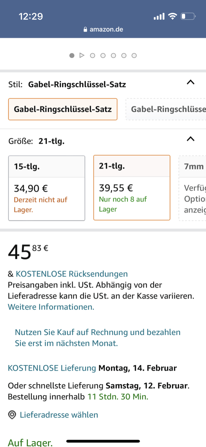This screenshot has height=447, width=206.
Task: Select the first filled carousel dot
Action: pyautogui.click(x=72, y=55)
